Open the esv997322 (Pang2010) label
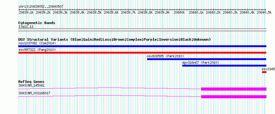275x114 pixels. click(37, 50)
